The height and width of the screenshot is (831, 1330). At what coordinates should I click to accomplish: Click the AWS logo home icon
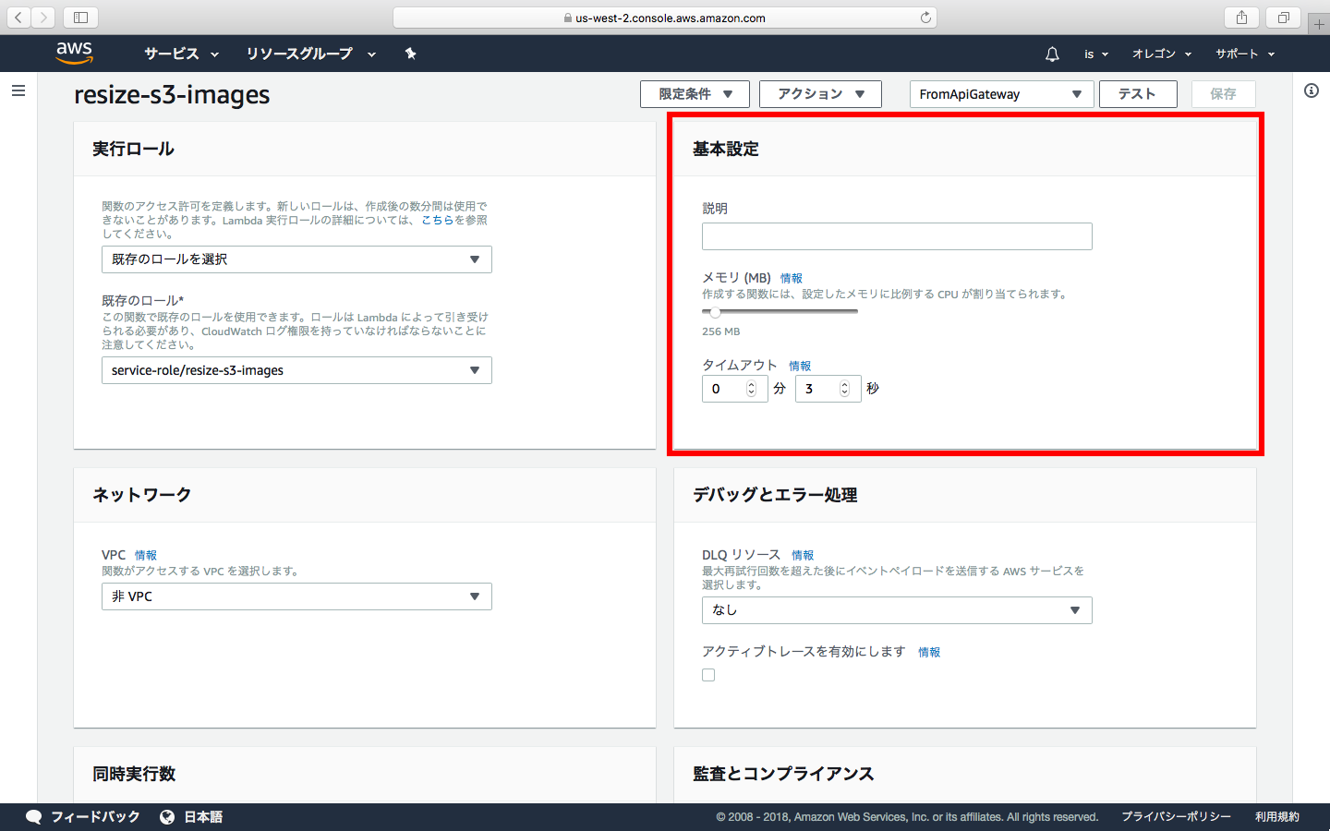74,54
